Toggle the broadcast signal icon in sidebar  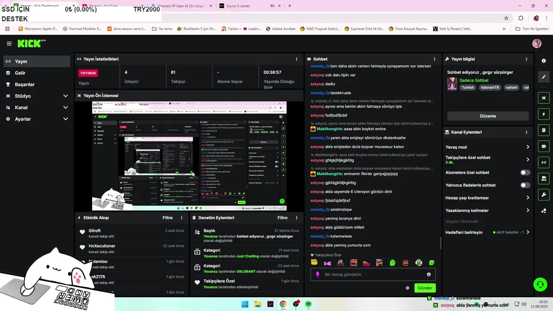[543, 162]
